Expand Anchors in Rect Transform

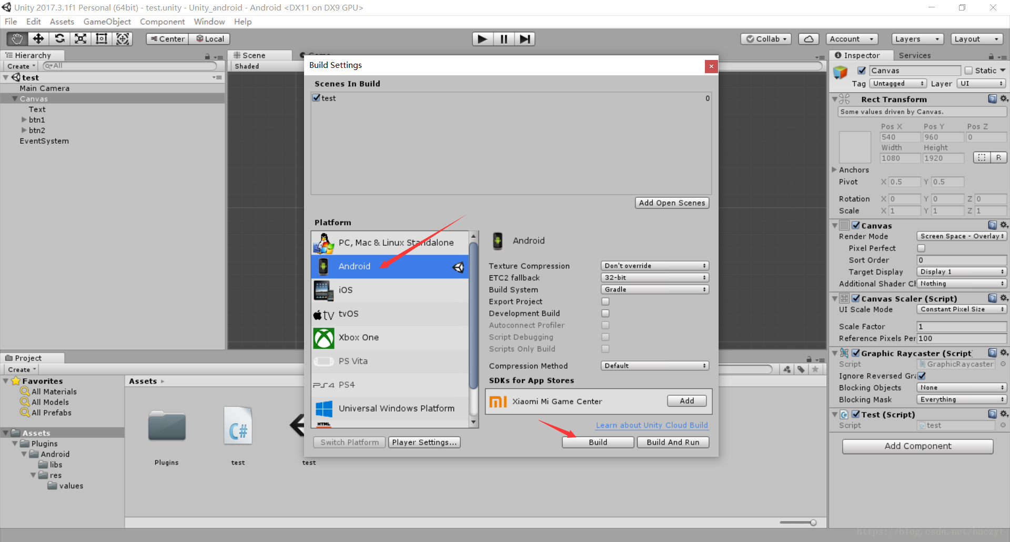pos(834,169)
